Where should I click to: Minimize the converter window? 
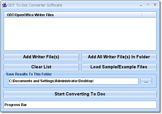point(141,5)
